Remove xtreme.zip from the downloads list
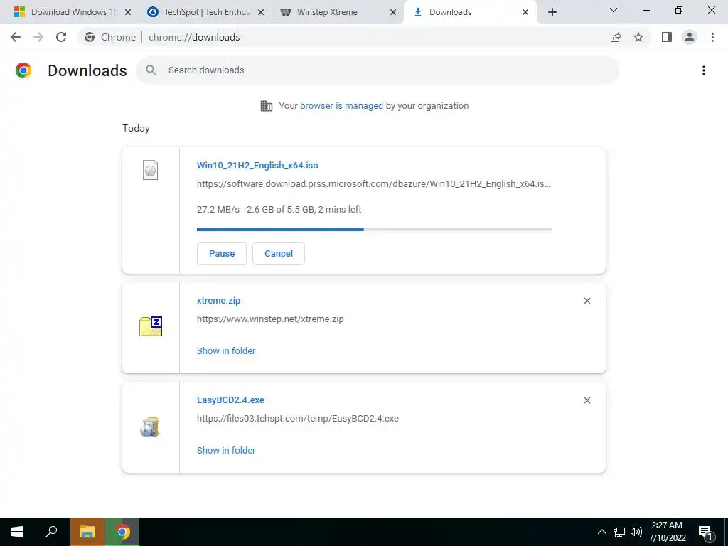 tap(587, 301)
